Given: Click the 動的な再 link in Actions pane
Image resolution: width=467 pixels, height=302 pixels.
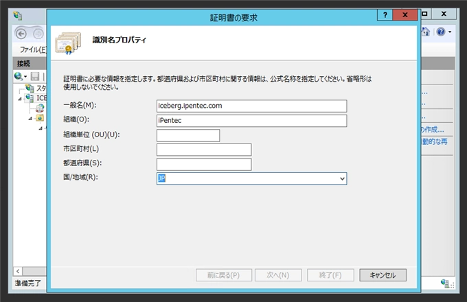Looking at the screenshot, I should pyautogui.click(x=435, y=141).
